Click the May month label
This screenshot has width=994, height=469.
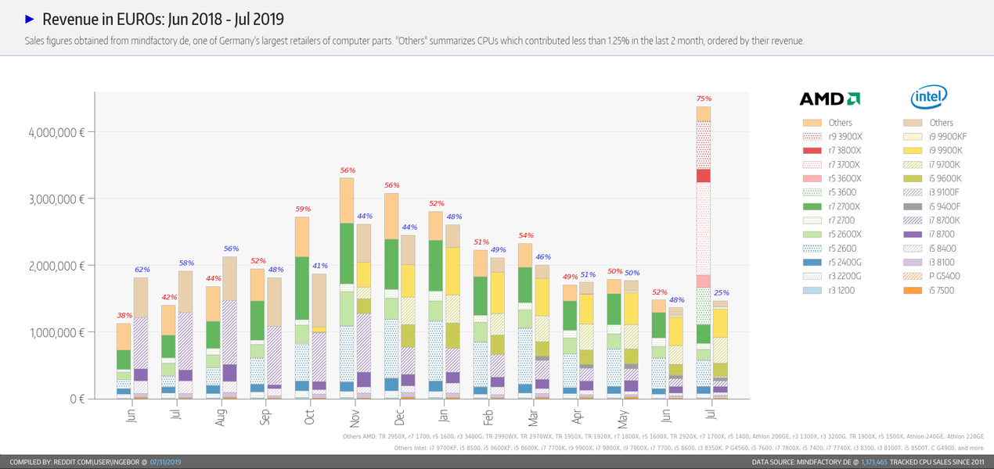[x=623, y=417]
